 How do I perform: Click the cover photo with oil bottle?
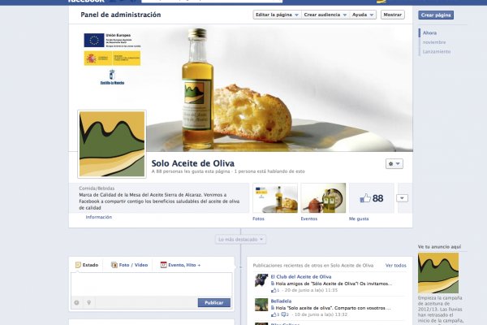[x=241, y=88]
